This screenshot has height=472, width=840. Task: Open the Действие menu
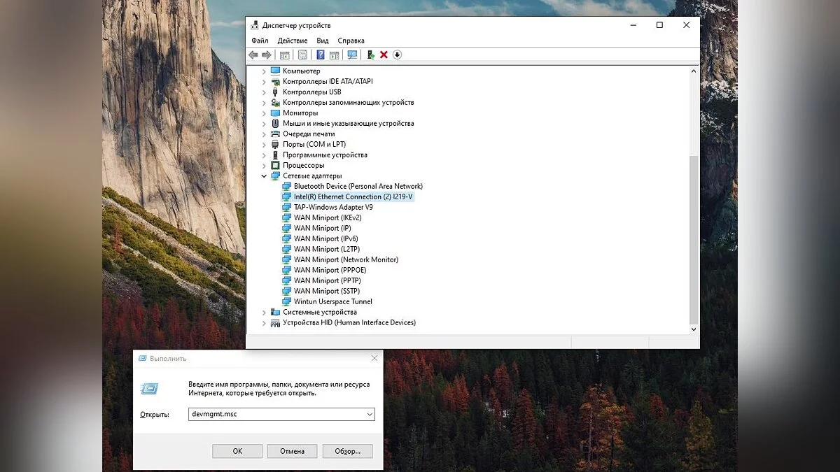point(292,41)
